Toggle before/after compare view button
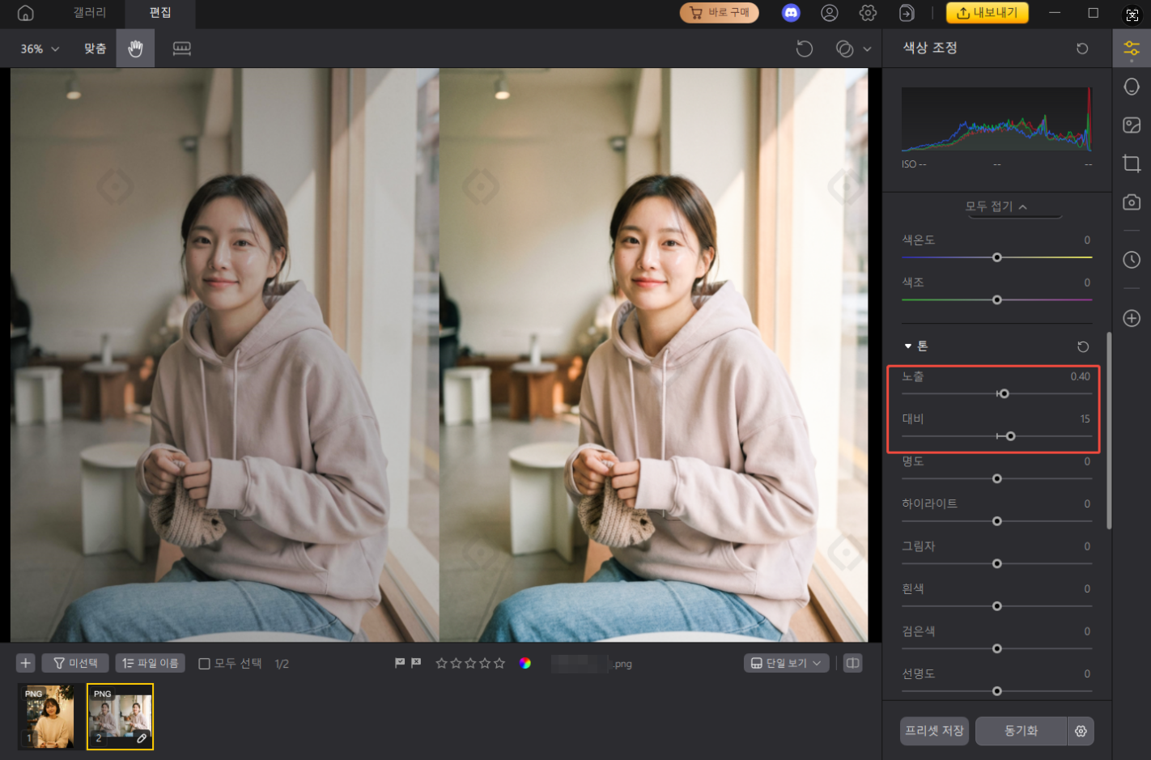The image size is (1151, 760). (x=852, y=663)
